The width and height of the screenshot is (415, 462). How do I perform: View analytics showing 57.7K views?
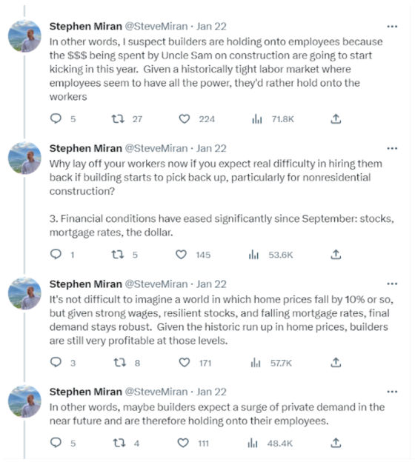[x=256, y=362]
